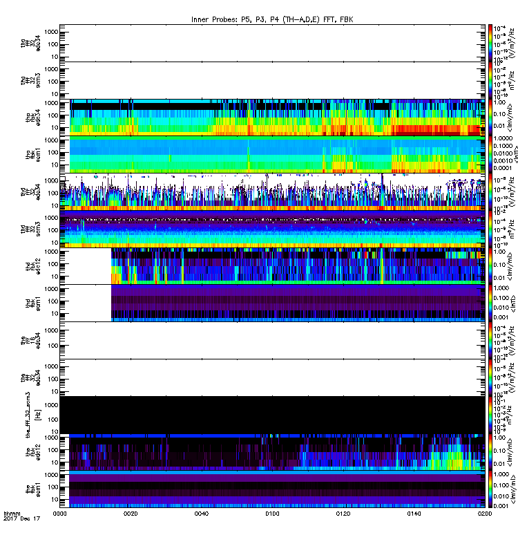Select the '0100' time axis label
The image size is (518, 553).
(x=272, y=514)
